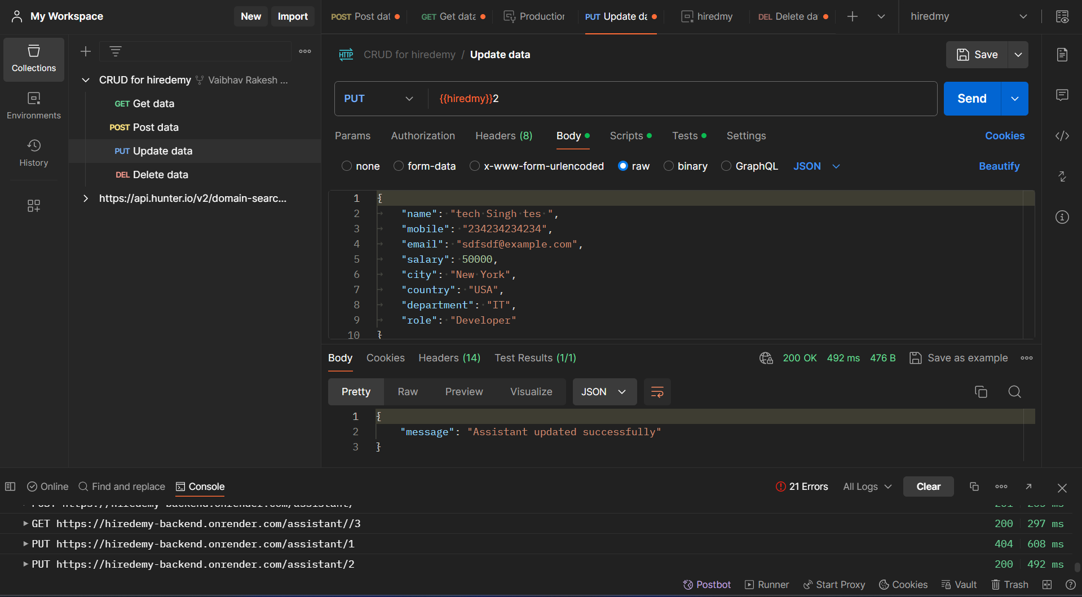Open the PUT method dropdown
The height and width of the screenshot is (597, 1082).
[x=379, y=99]
